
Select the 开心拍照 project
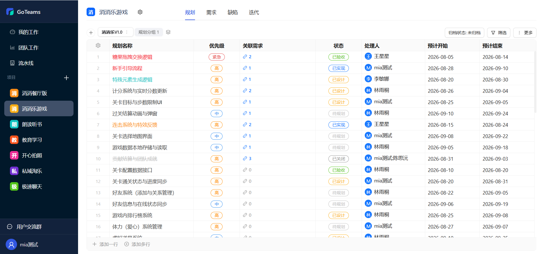point(39,155)
